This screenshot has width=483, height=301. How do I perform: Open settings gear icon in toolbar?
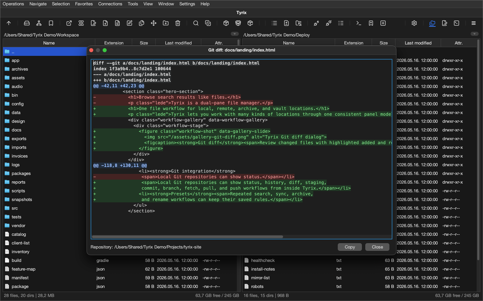[x=414, y=23]
